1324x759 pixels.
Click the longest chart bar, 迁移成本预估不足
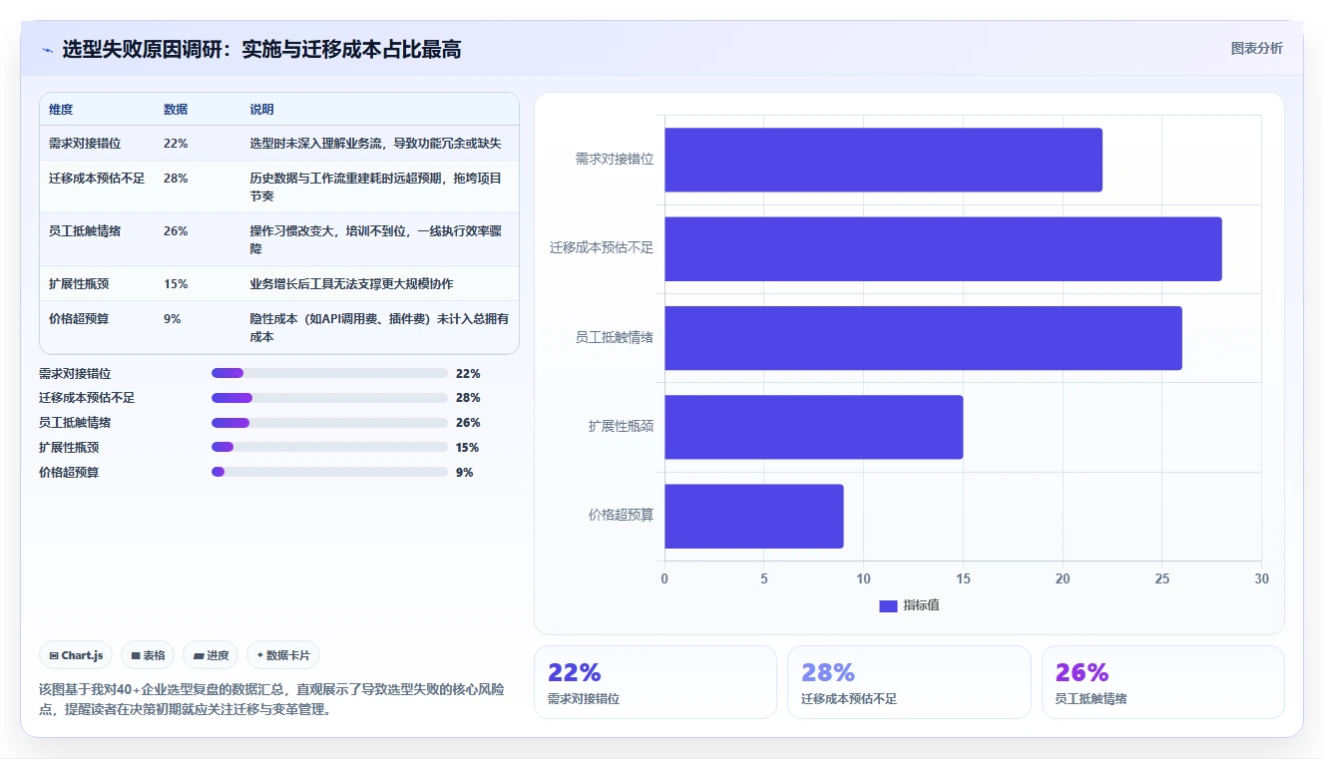[x=943, y=248]
